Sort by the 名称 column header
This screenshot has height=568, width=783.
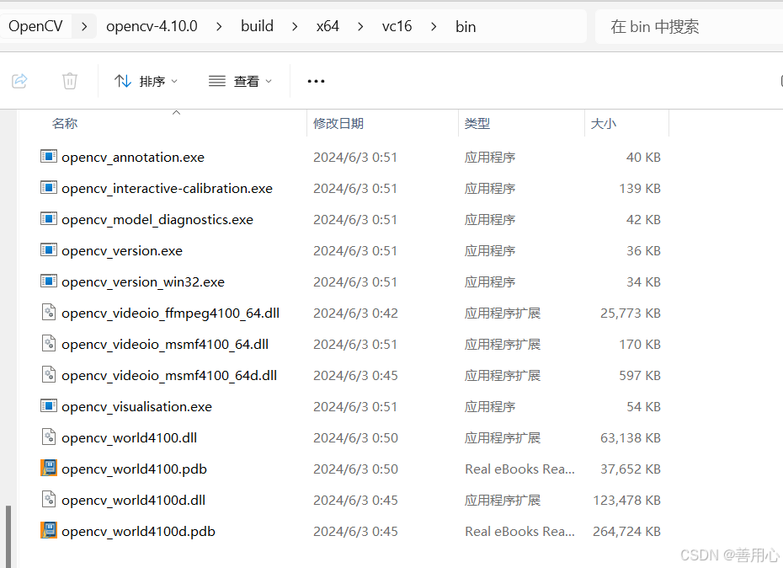pyautogui.click(x=65, y=124)
